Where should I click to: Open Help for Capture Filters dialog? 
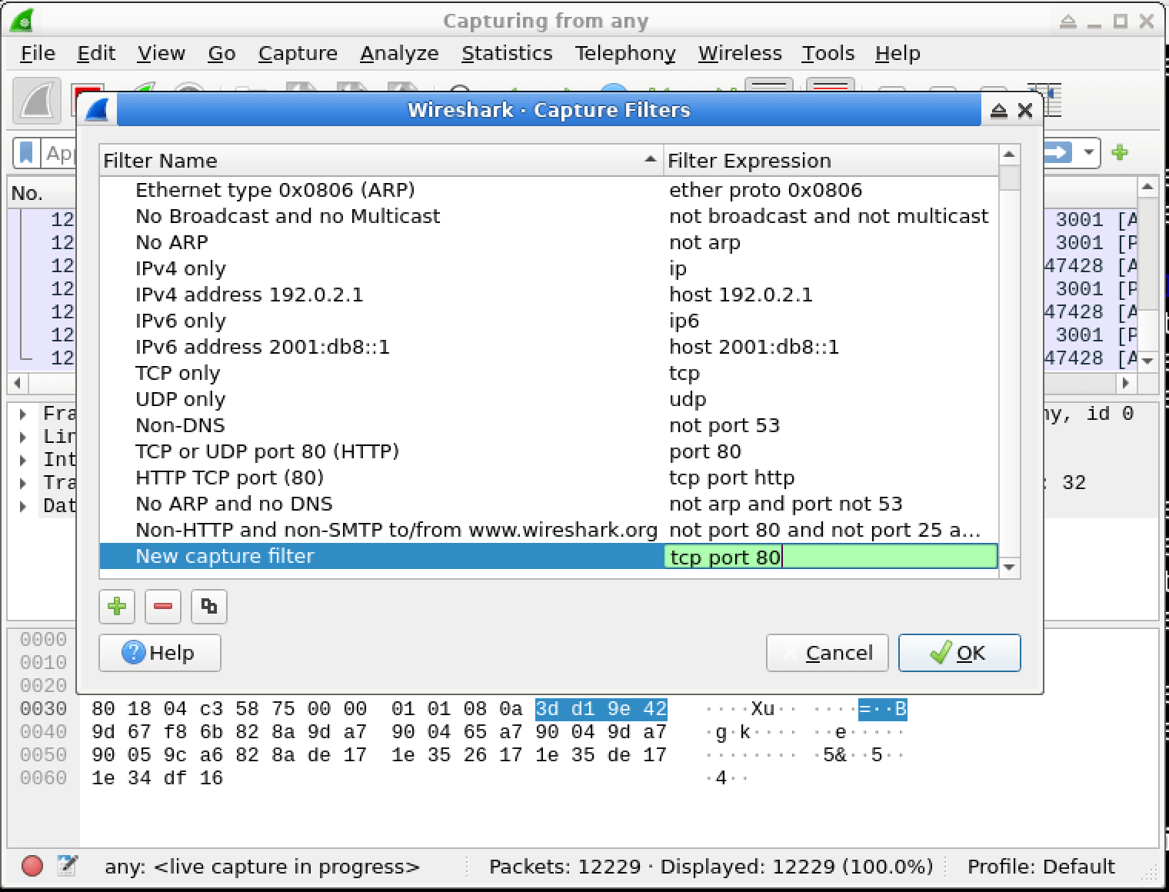160,653
